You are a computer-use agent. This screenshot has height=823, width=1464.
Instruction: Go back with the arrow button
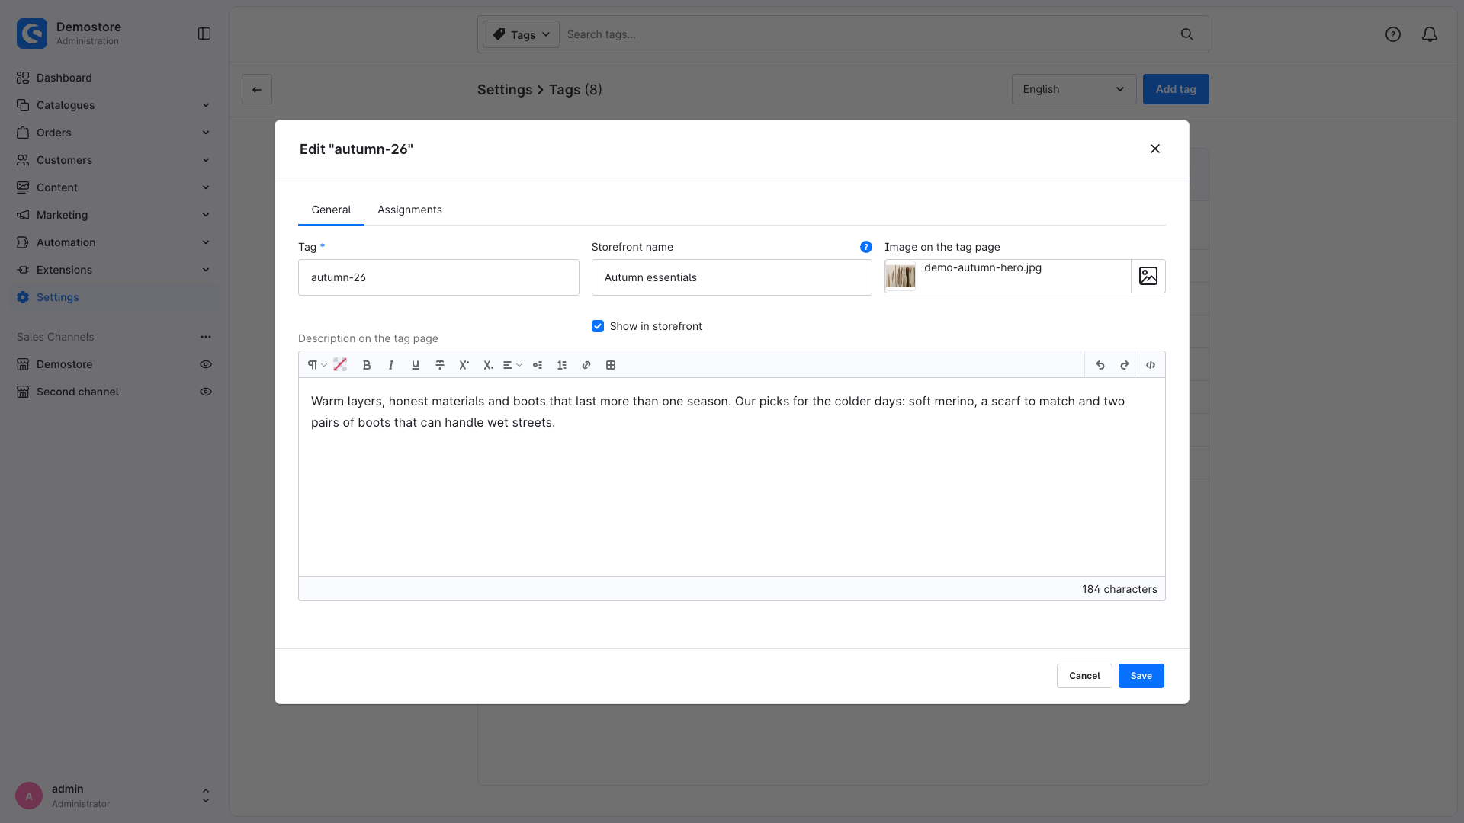tap(257, 89)
